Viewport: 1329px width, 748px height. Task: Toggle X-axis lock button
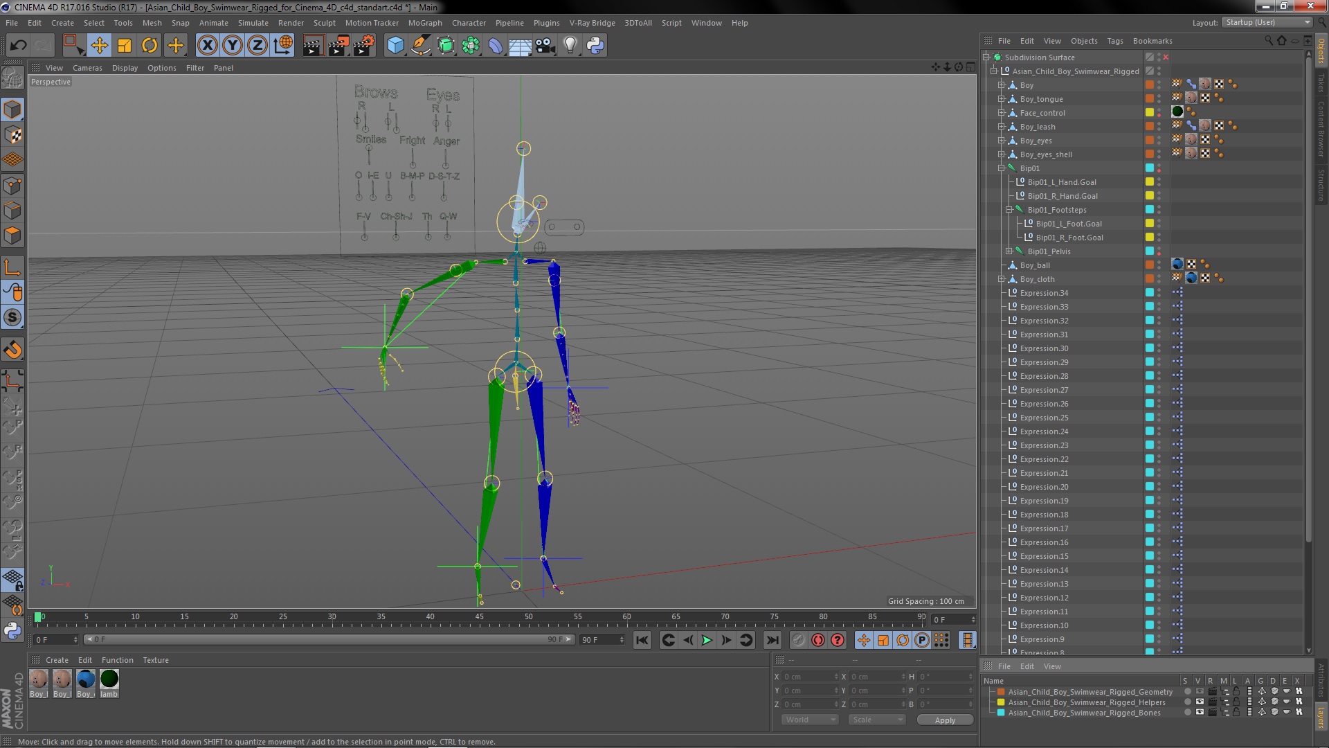tap(207, 46)
